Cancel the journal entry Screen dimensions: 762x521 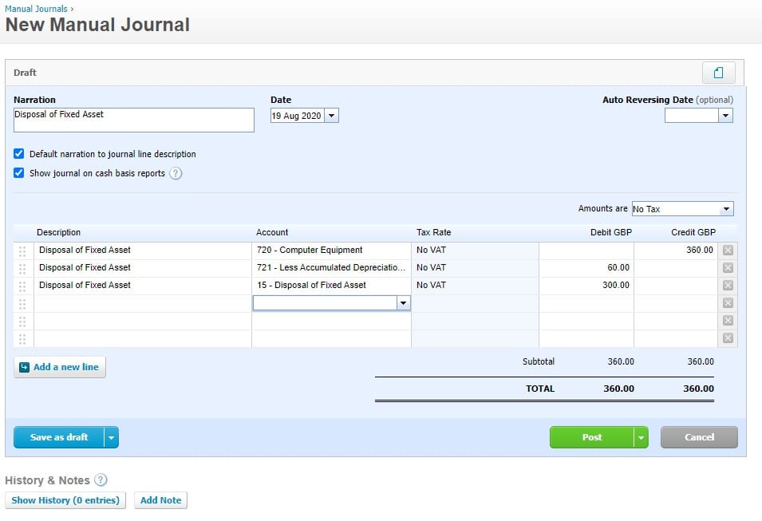point(699,437)
